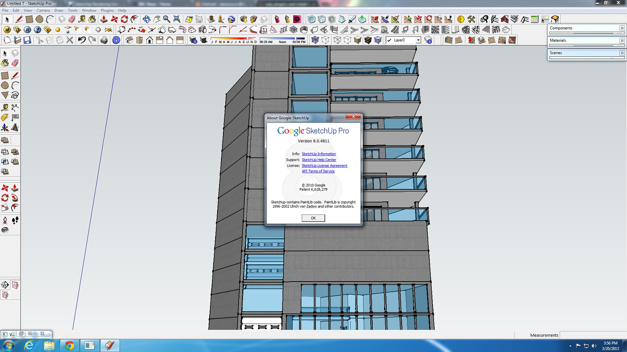Expand the Components panel
The image size is (627, 352).
(x=622, y=28)
